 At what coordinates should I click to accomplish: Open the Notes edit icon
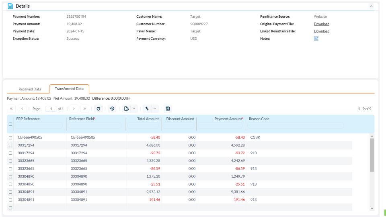point(316,39)
